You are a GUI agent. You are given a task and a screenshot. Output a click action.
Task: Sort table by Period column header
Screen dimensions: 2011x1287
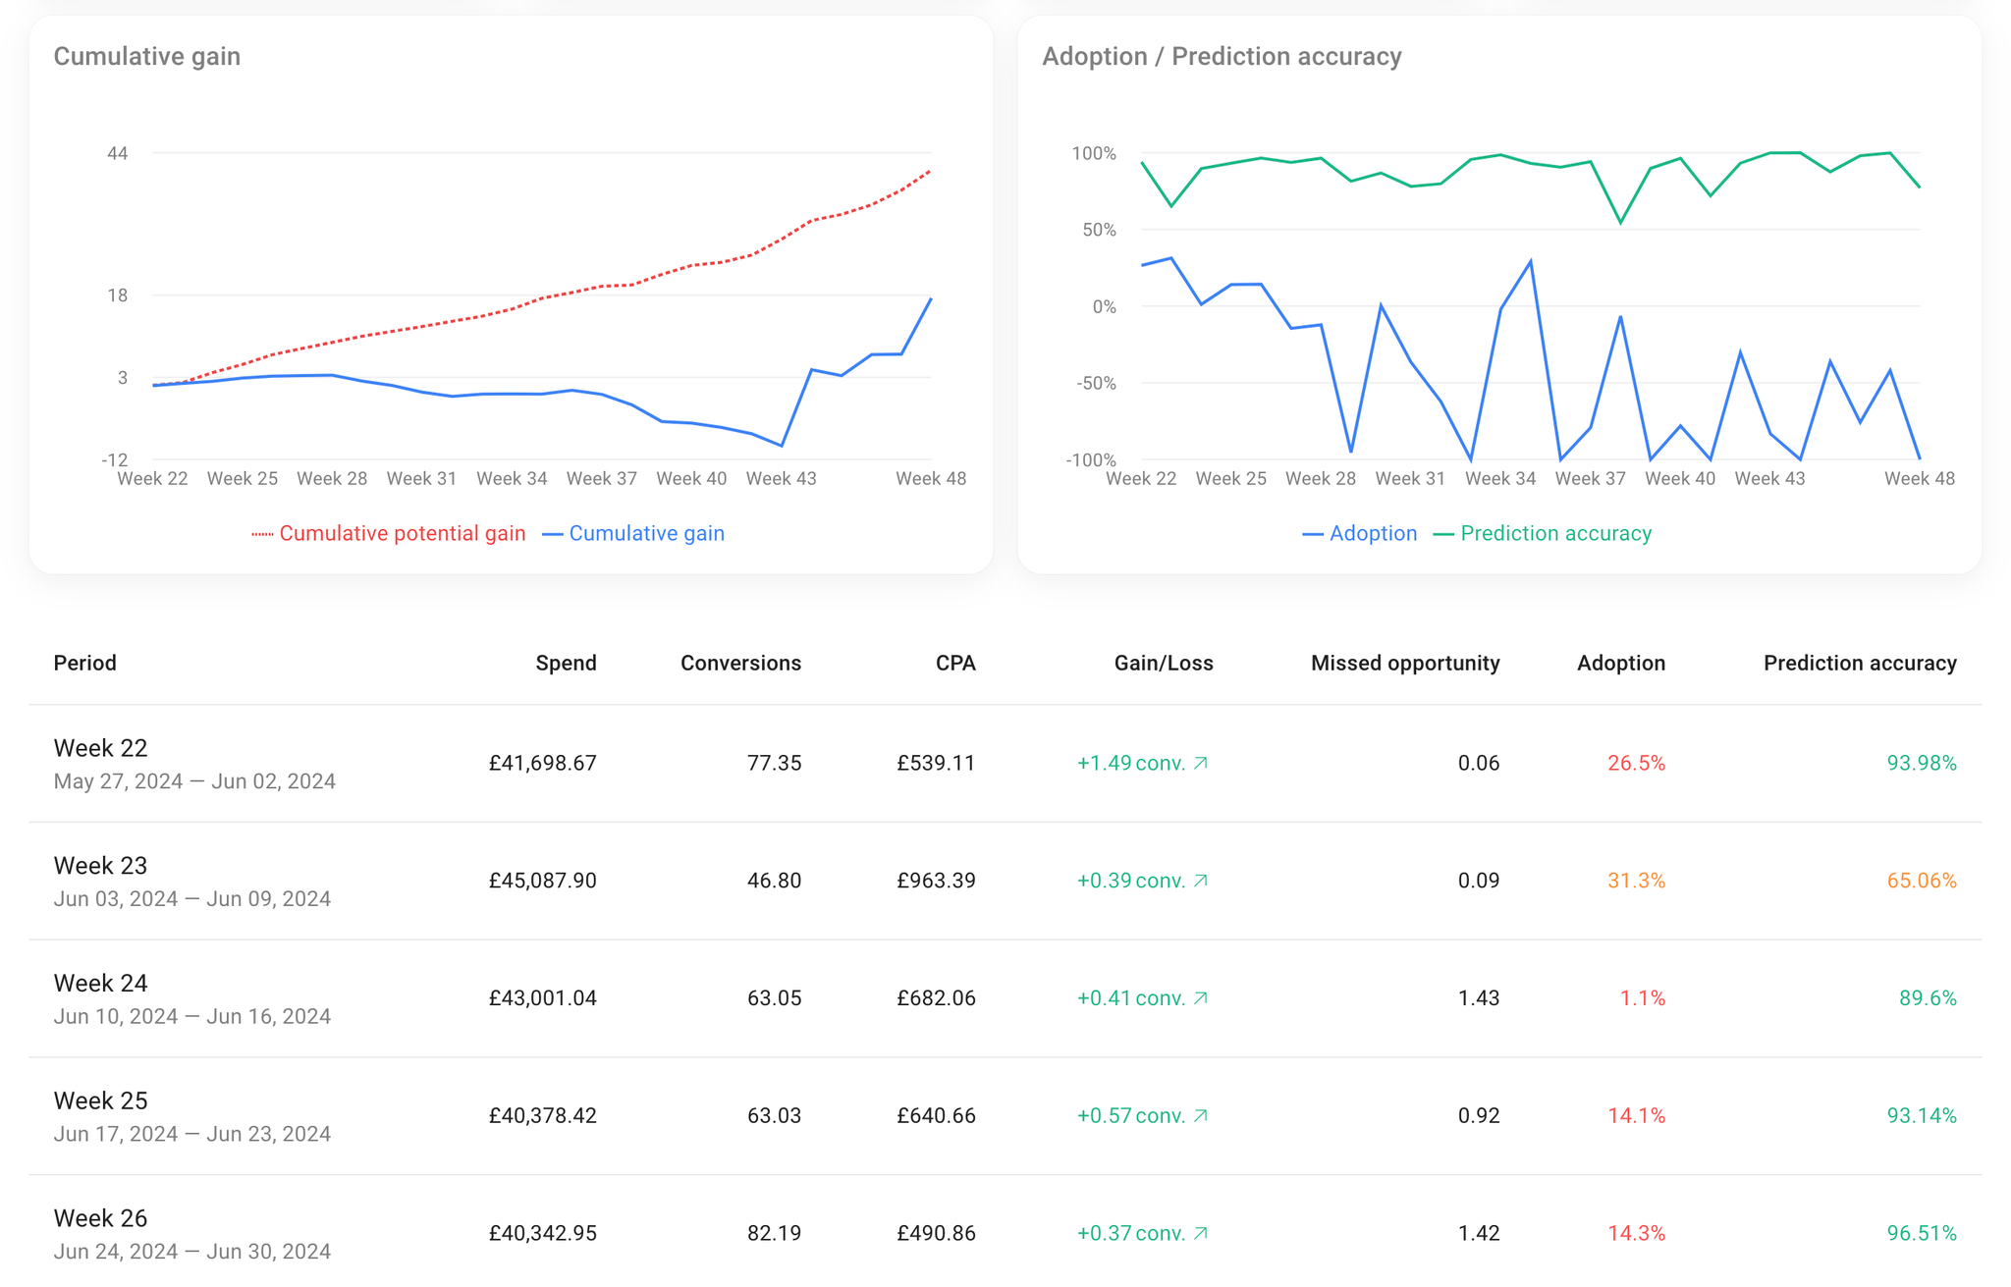pyautogui.click(x=85, y=663)
